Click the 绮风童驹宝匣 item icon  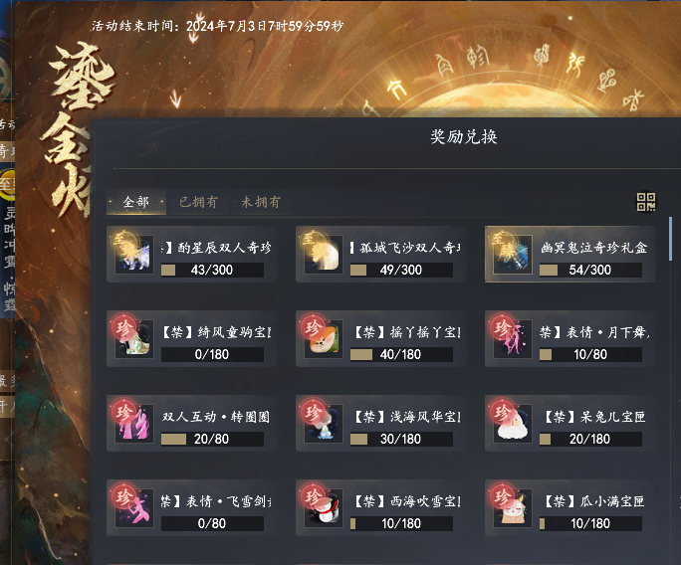click(x=134, y=339)
